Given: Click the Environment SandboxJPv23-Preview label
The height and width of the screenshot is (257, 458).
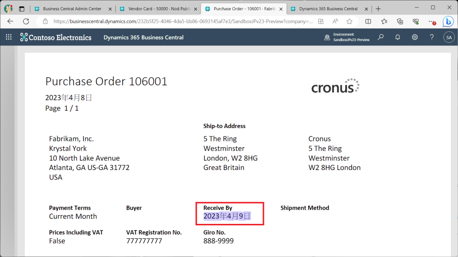Looking at the screenshot, I should (351, 37).
